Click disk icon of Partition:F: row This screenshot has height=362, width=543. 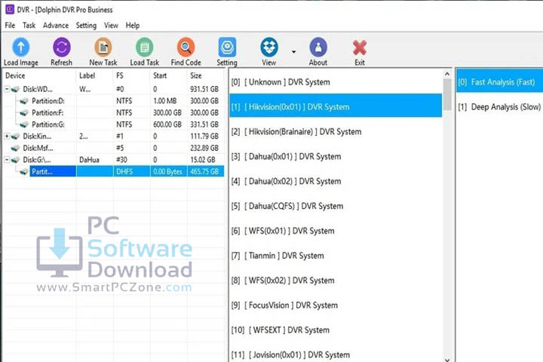(24, 113)
